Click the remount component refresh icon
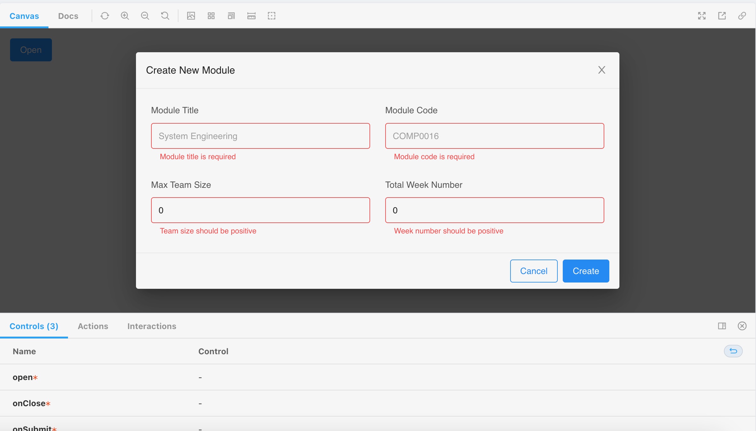The width and height of the screenshot is (756, 431). 105,16
